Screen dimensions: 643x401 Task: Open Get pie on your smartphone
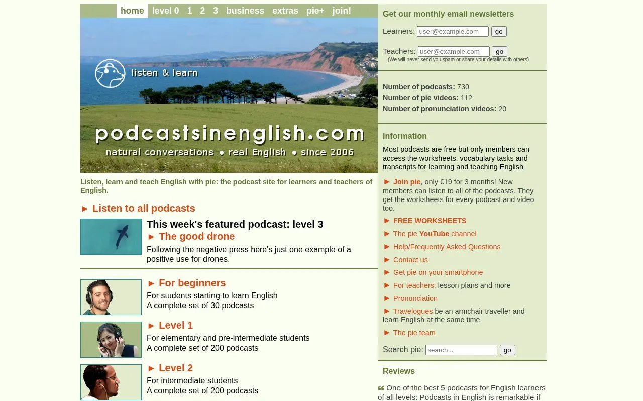click(438, 272)
